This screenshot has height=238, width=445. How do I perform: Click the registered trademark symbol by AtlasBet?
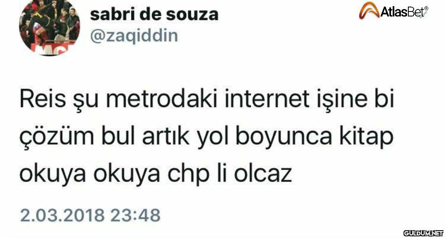point(426,9)
